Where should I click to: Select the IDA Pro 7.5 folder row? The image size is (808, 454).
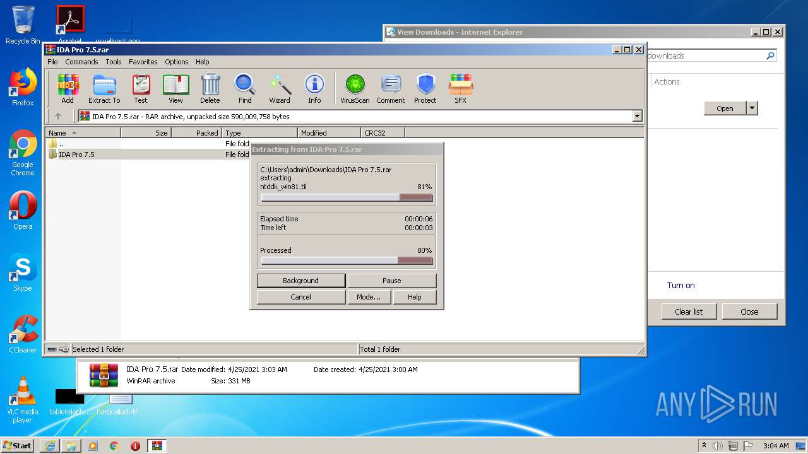(148, 154)
